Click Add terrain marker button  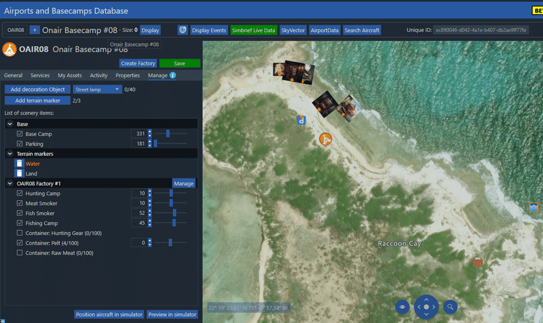click(37, 100)
